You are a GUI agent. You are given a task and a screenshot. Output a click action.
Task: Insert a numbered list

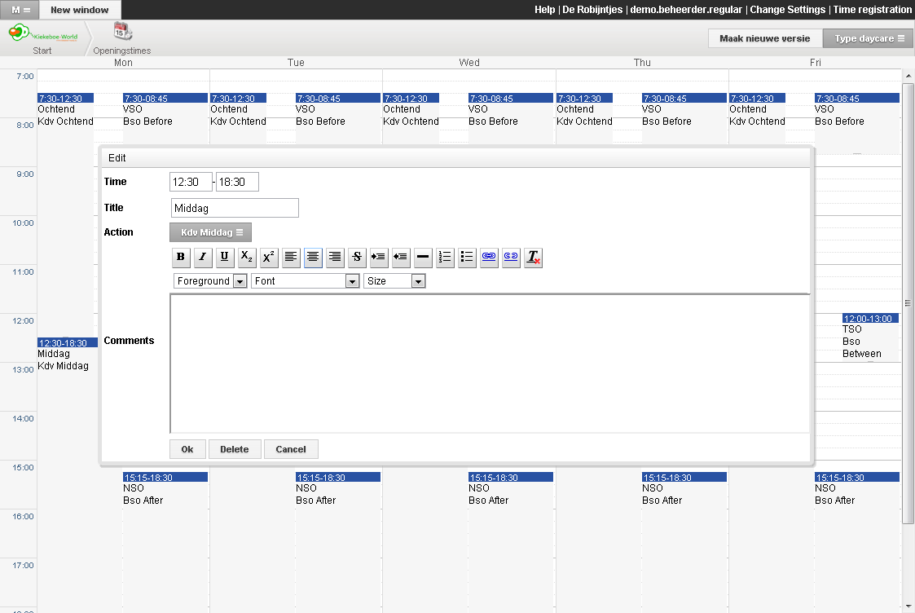(x=445, y=258)
